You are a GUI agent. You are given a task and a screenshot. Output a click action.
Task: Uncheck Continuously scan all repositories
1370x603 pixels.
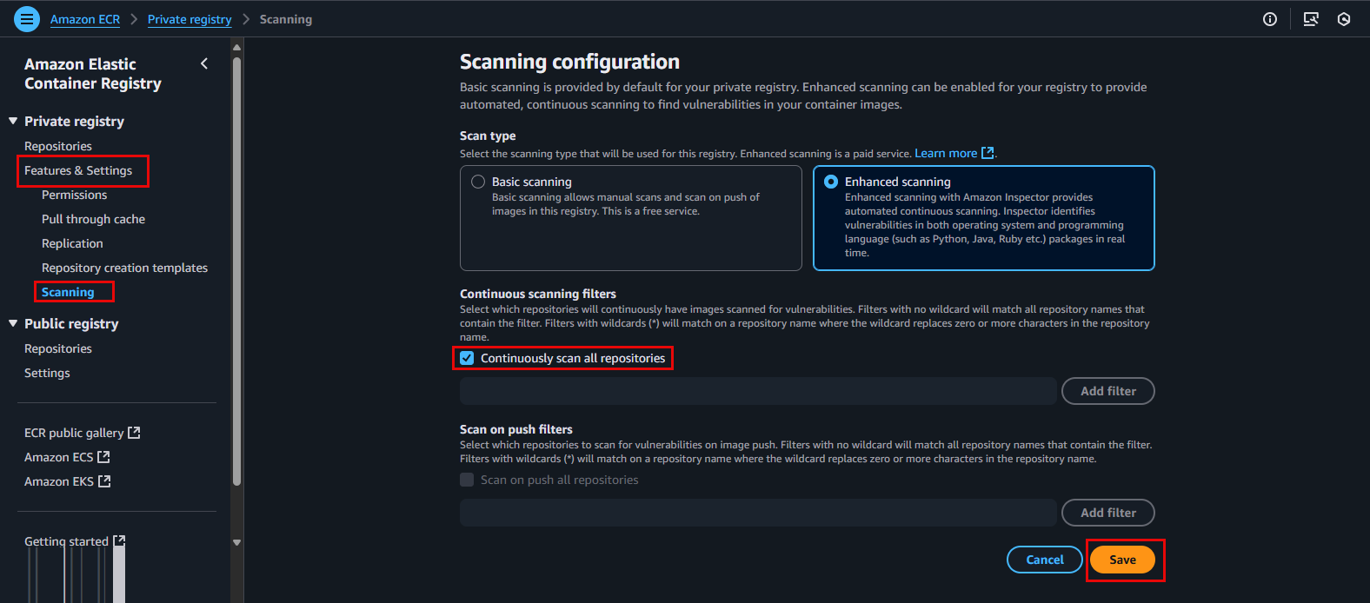[x=467, y=358]
